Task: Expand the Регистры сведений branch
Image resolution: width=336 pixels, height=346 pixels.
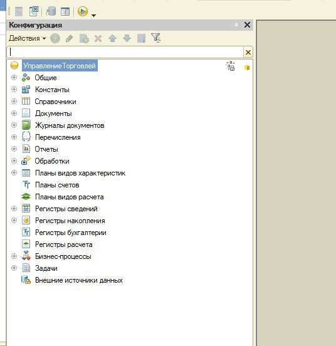Action: point(14,209)
